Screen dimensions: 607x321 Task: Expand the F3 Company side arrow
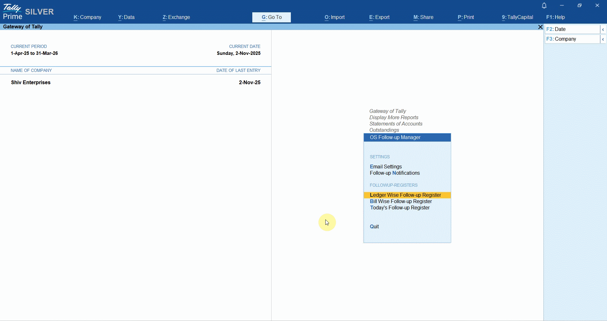603,39
